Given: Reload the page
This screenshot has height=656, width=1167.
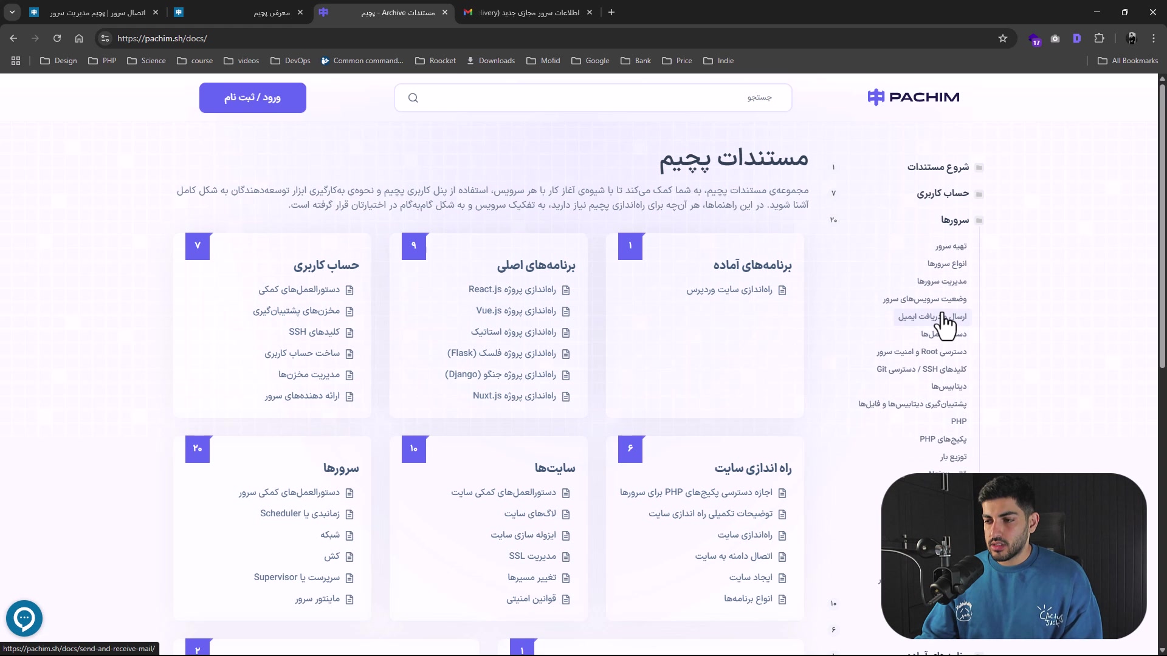Looking at the screenshot, I should (x=57, y=38).
